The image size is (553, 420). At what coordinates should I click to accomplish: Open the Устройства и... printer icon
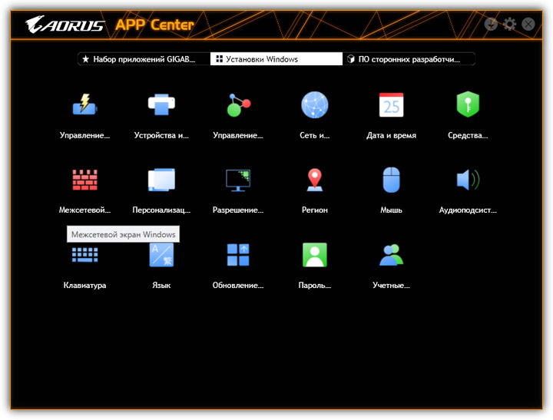pyautogui.click(x=161, y=104)
